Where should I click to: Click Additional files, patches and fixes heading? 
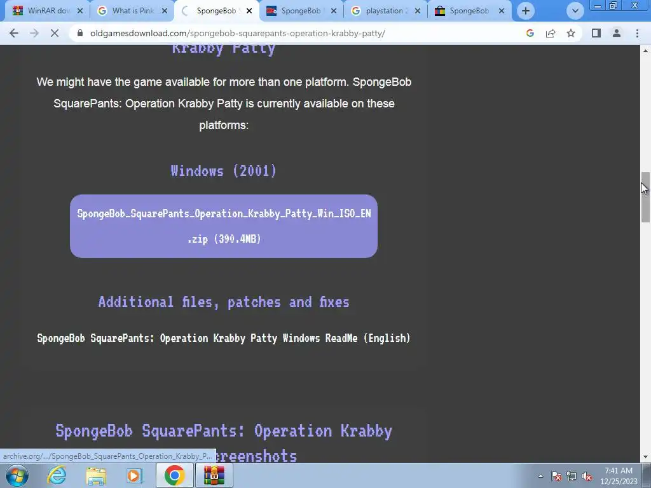(224, 302)
